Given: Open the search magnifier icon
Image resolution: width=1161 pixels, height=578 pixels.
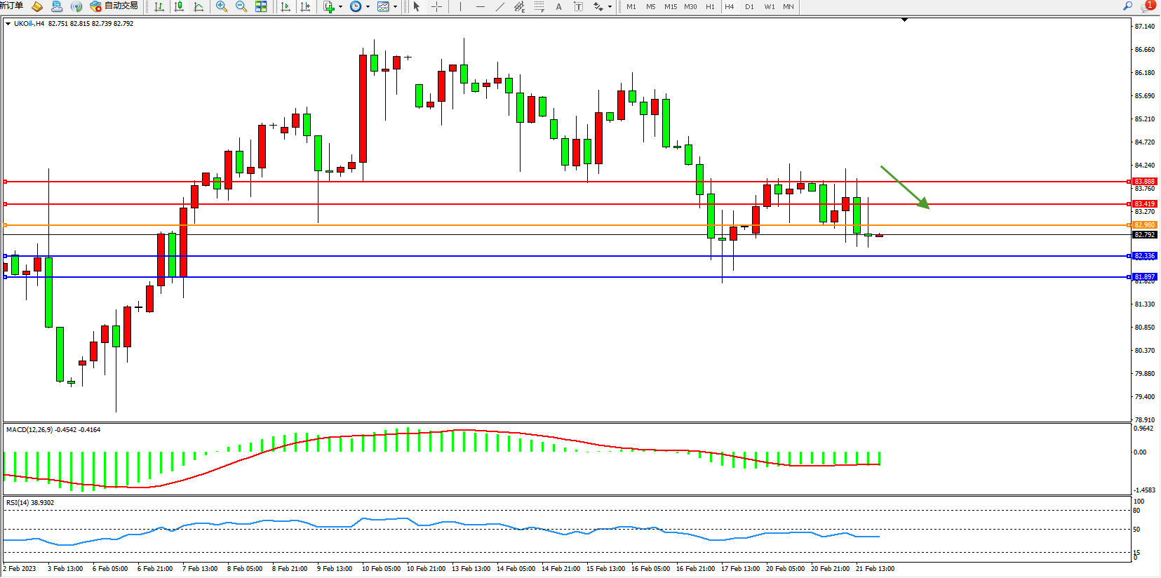Looking at the screenshot, I should (x=1128, y=6).
